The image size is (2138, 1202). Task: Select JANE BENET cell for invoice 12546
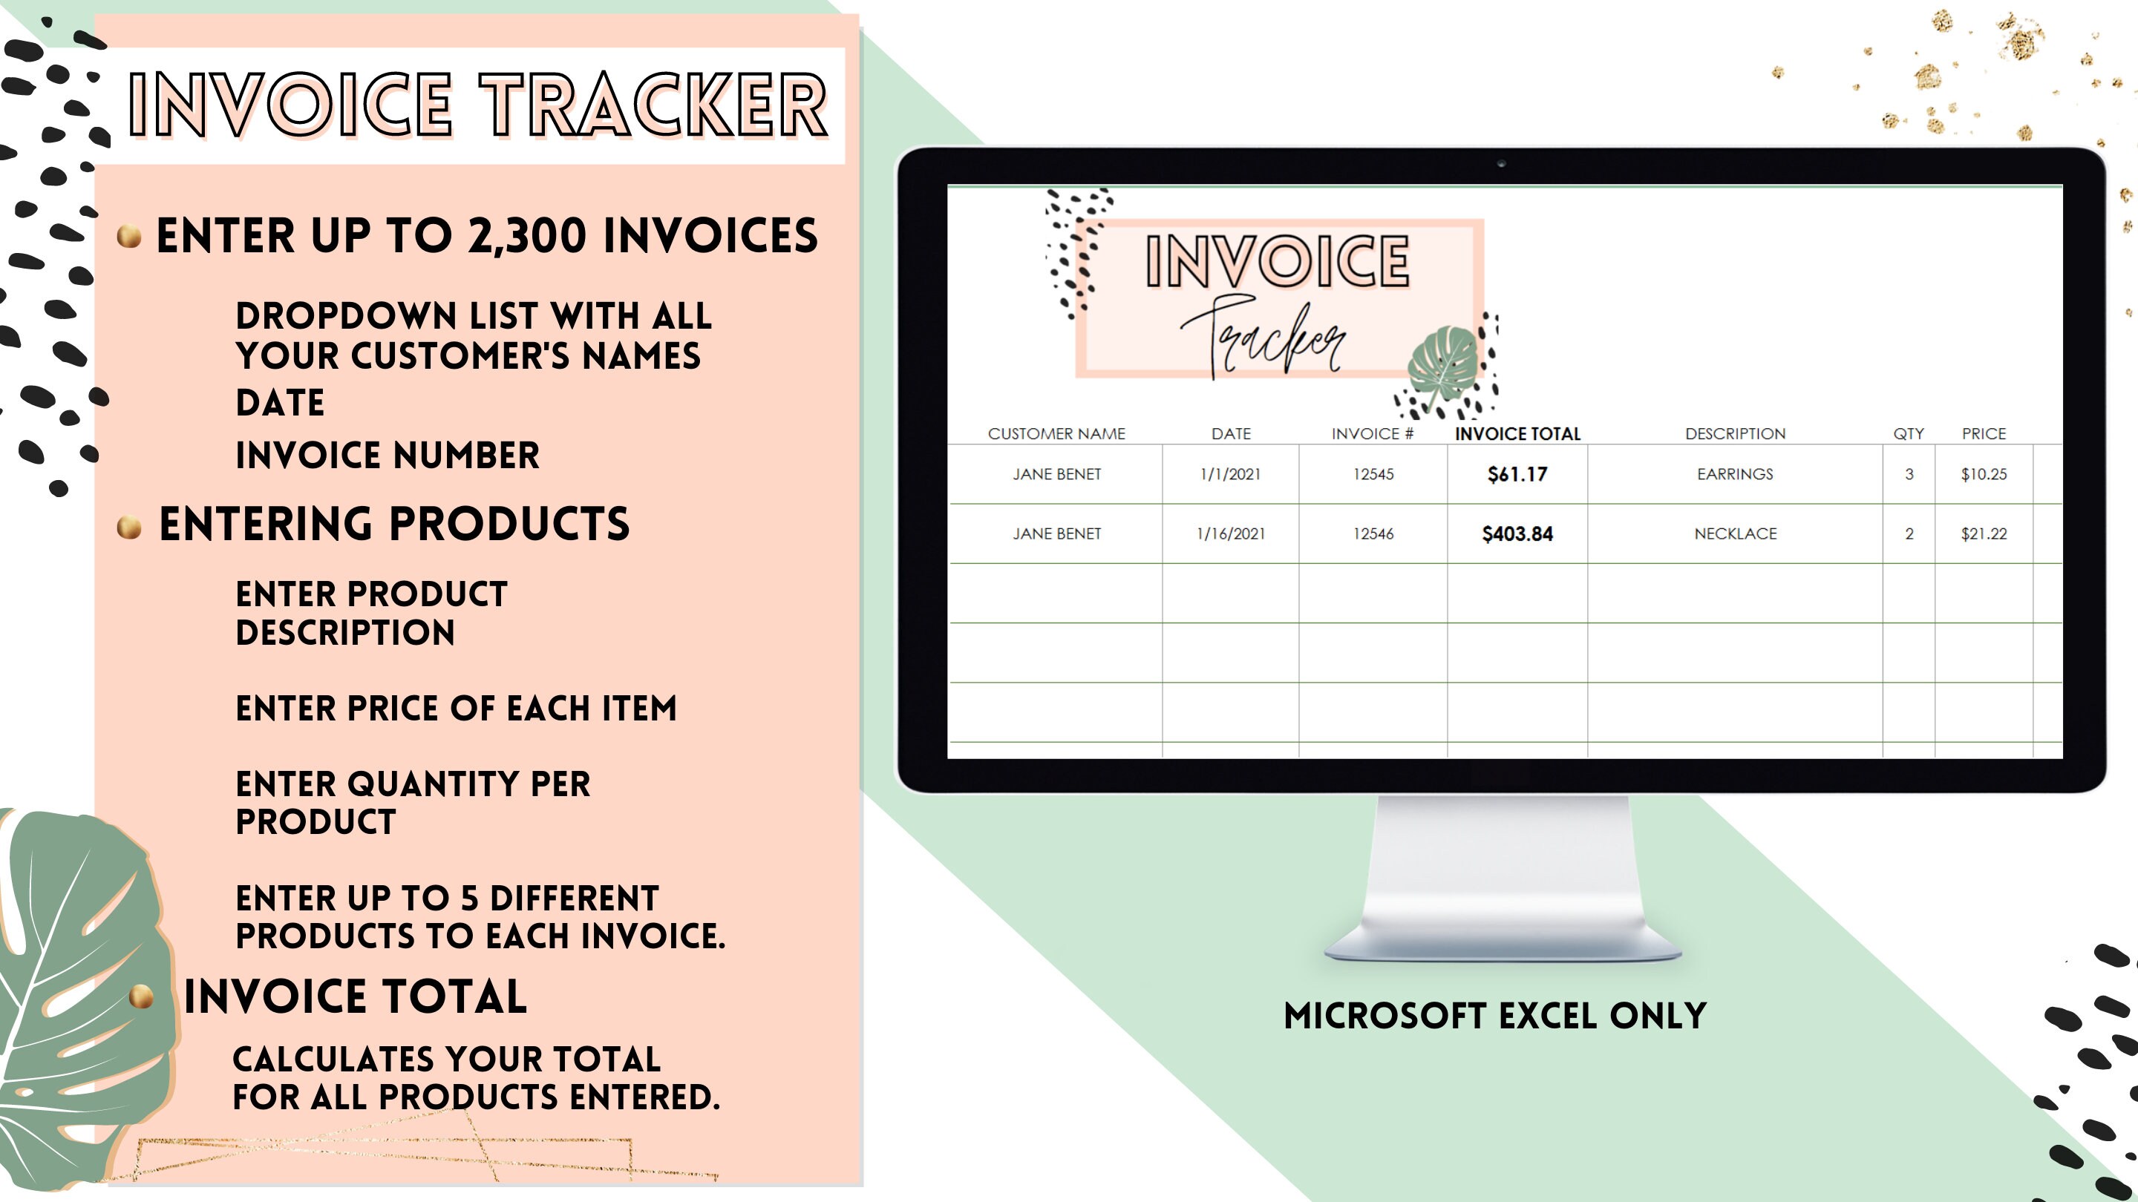pyautogui.click(x=1056, y=533)
